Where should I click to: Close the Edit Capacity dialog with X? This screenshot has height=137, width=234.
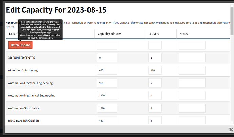pos(231,130)
